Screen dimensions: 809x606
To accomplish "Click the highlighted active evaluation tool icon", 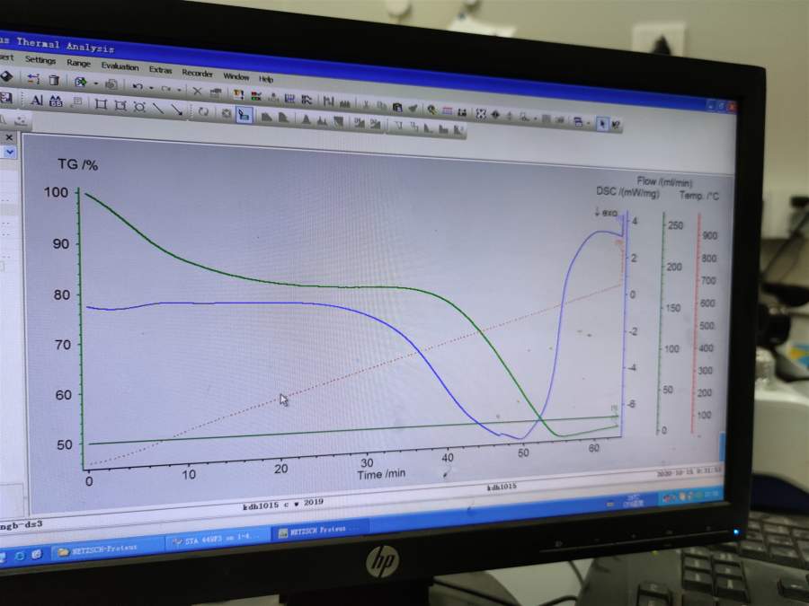I will click(244, 115).
